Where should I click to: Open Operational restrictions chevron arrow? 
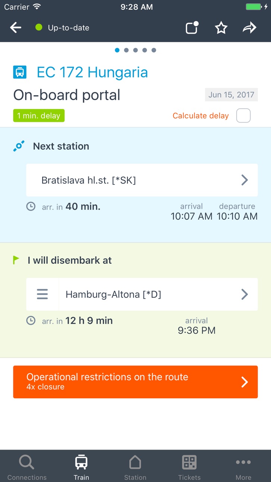click(244, 382)
